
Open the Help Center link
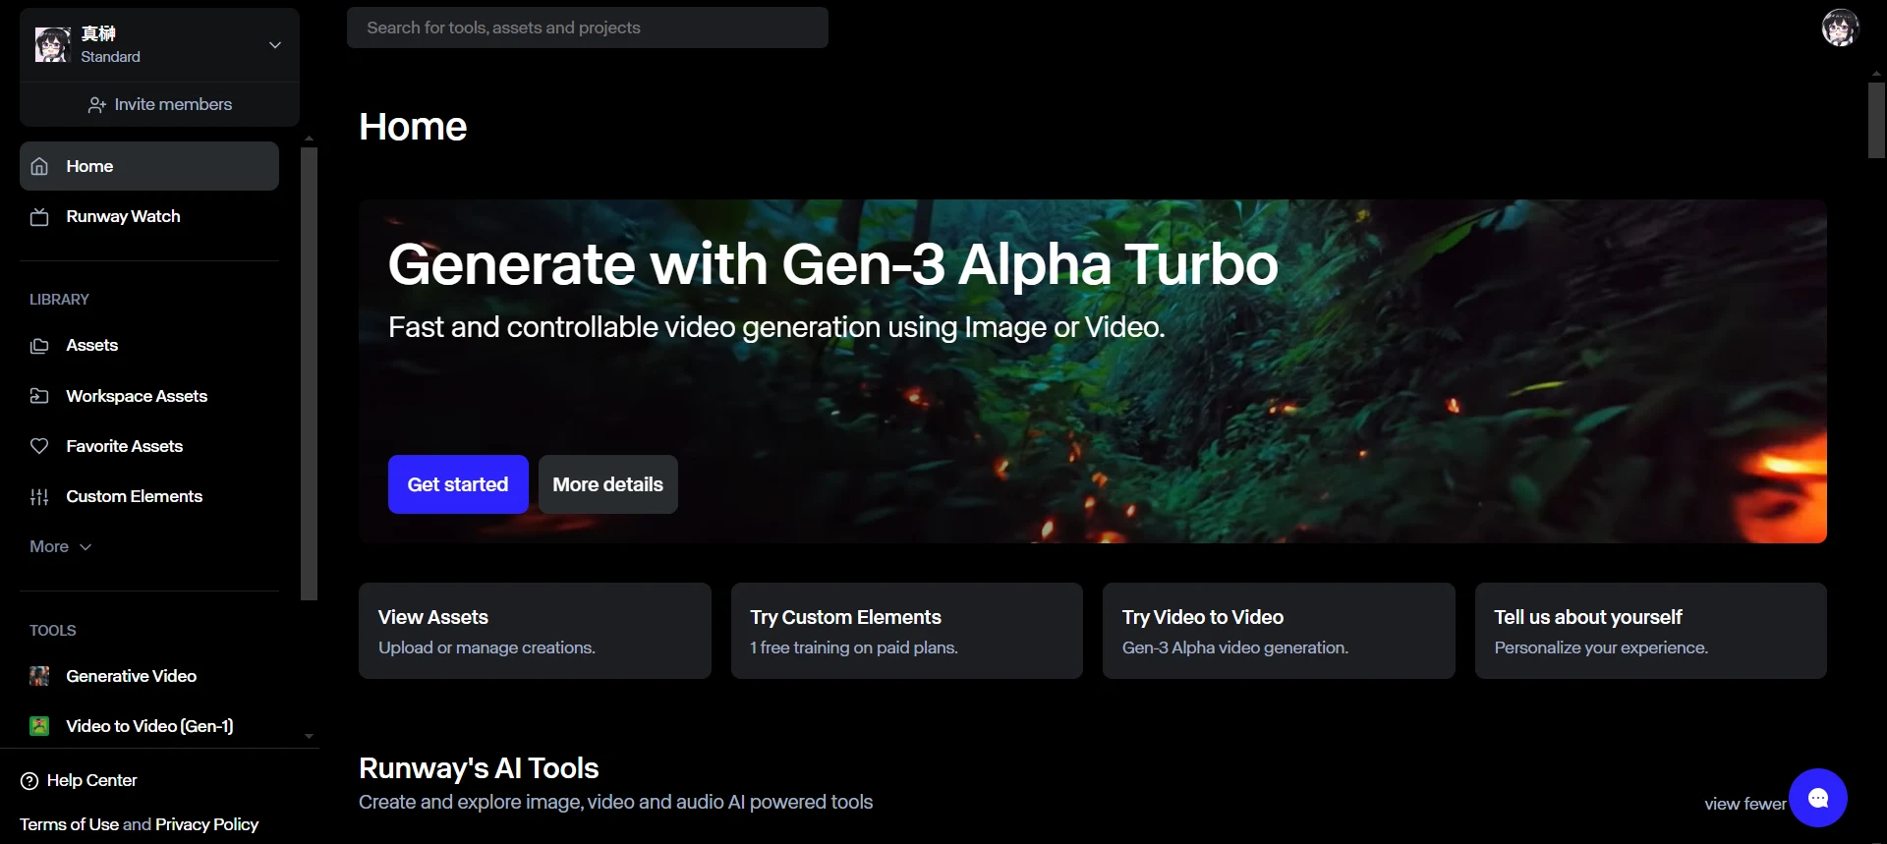point(79,781)
